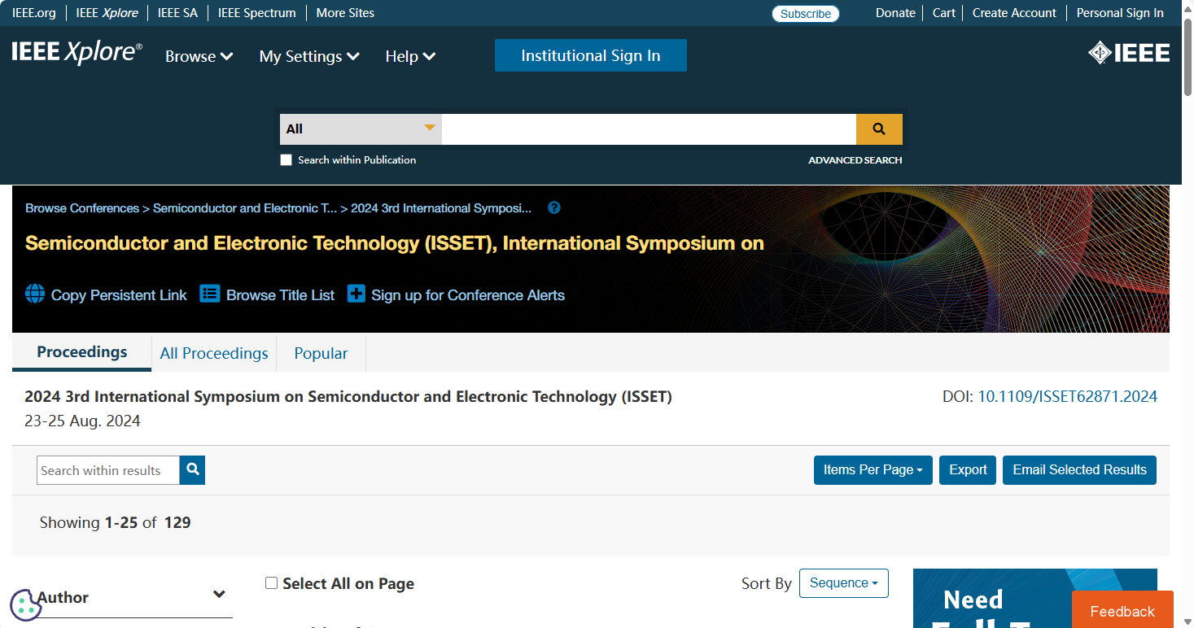Expand the Help menu

pos(410,56)
